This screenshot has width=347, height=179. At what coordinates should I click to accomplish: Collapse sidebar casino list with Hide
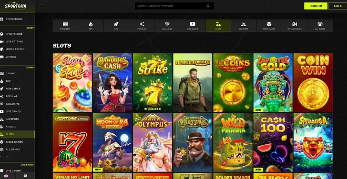pyautogui.click(x=5, y=157)
